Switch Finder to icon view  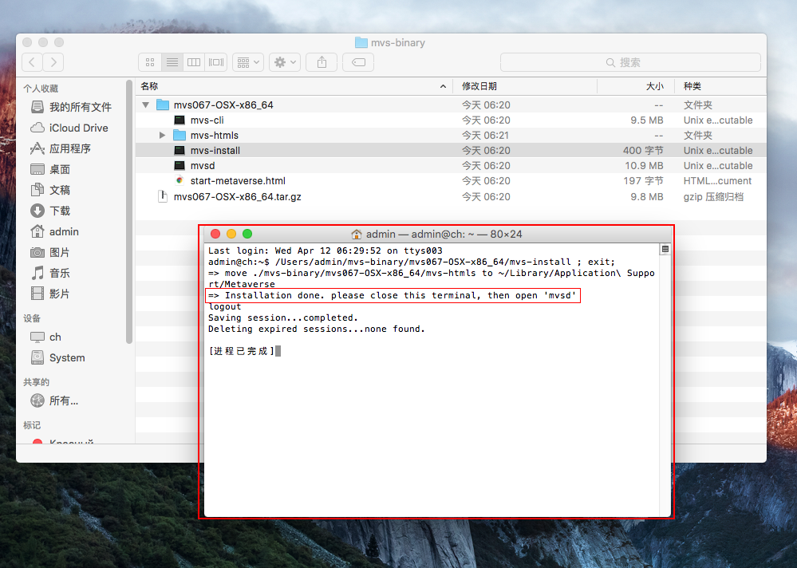(150, 62)
